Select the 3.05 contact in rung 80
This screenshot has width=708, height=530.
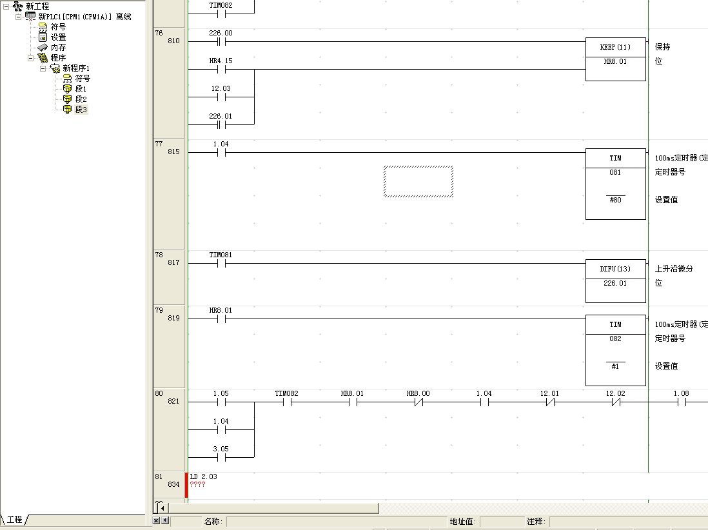pyautogui.click(x=221, y=458)
